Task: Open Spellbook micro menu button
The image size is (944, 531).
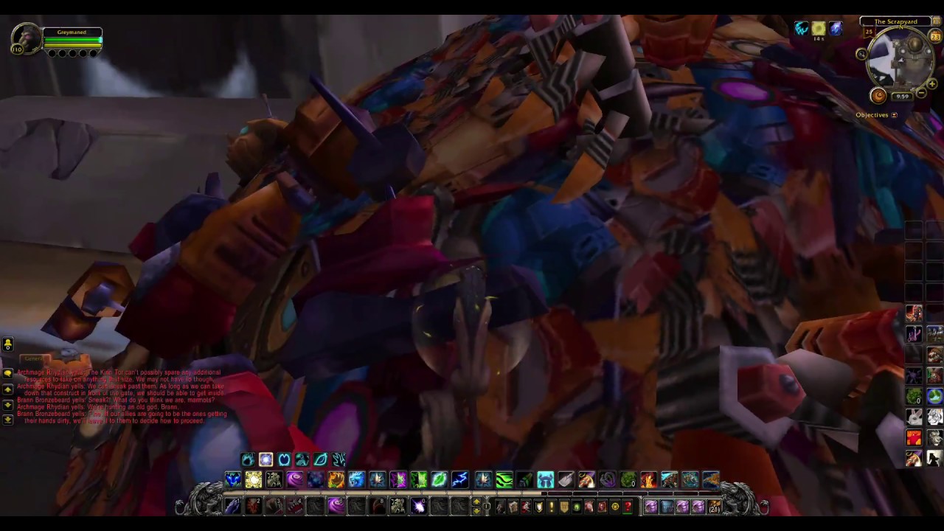Action: point(513,507)
